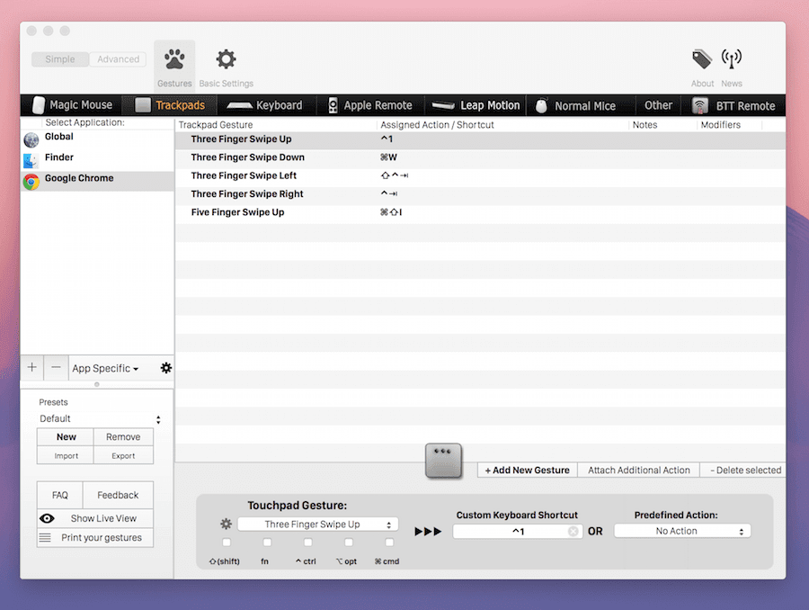This screenshot has width=809, height=610.
Task: Switch to Advanced mode in segmented control
Action: click(x=118, y=59)
